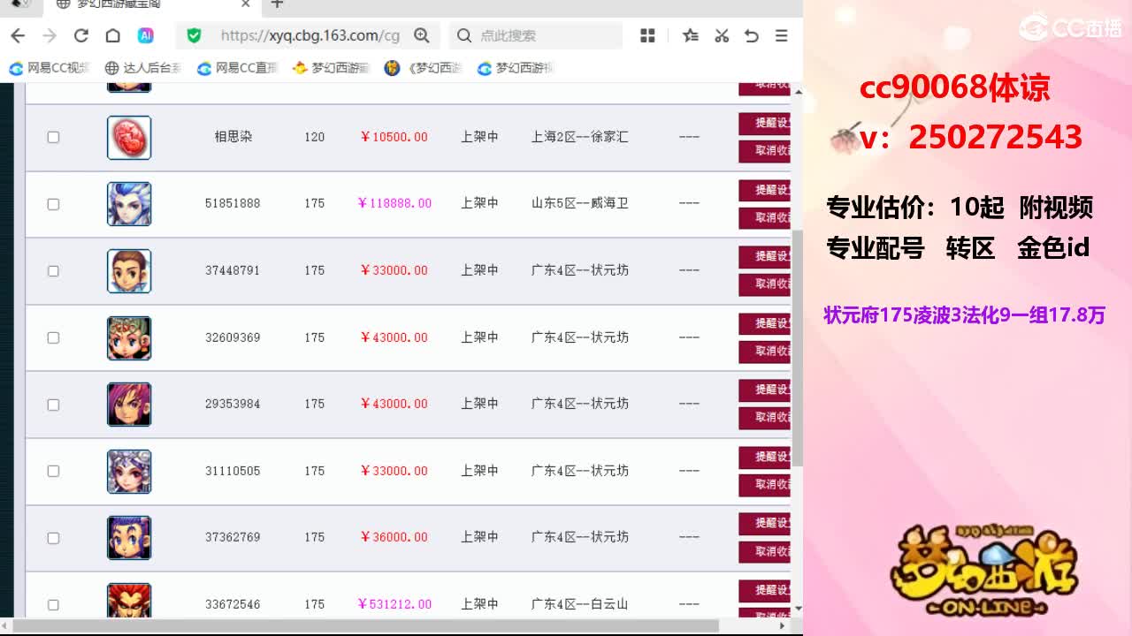Tick the checkbox for ID 32609369
Image resolution: width=1132 pixels, height=636 pixels.
coord(53,337)
